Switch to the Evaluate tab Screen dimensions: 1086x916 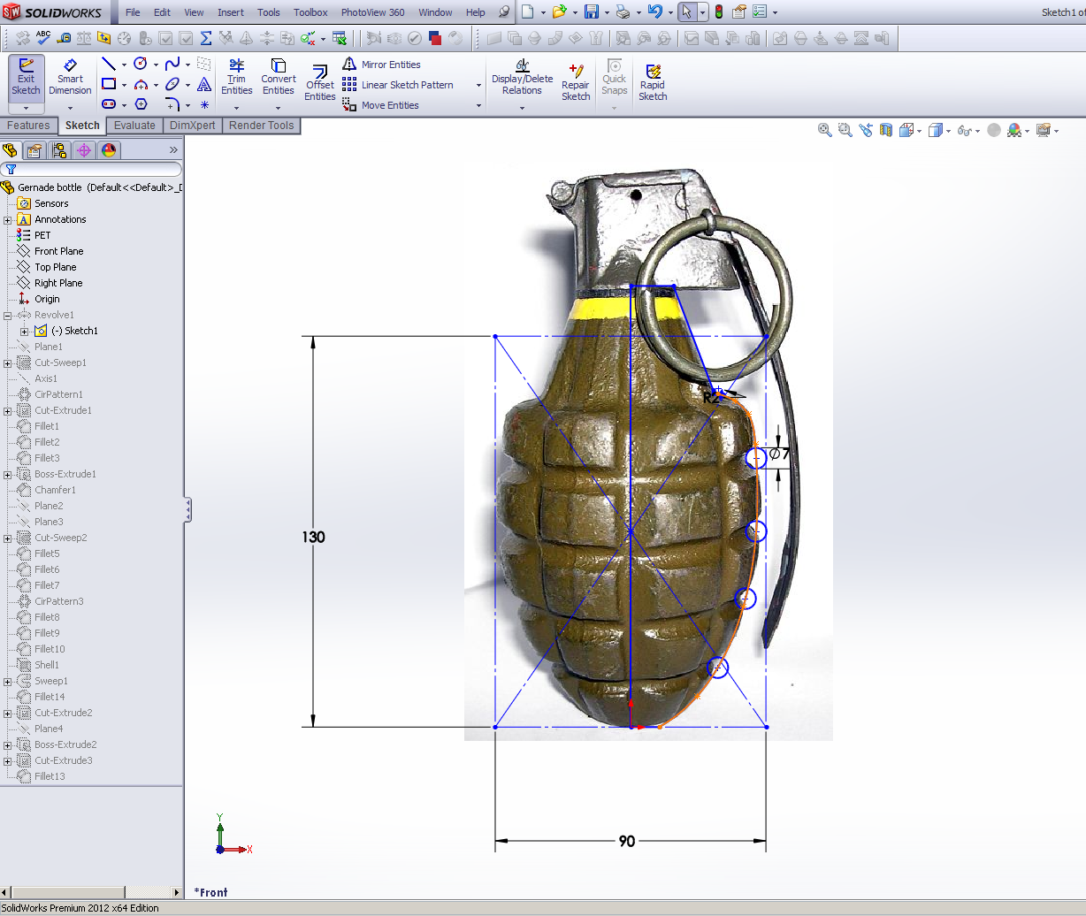(134, 125)
